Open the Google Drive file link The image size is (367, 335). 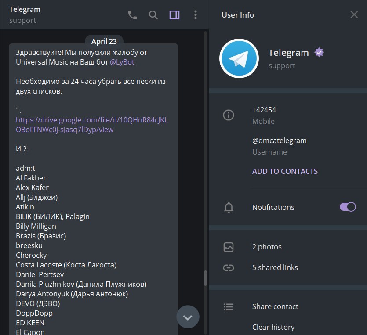click(x=92, y=125)
